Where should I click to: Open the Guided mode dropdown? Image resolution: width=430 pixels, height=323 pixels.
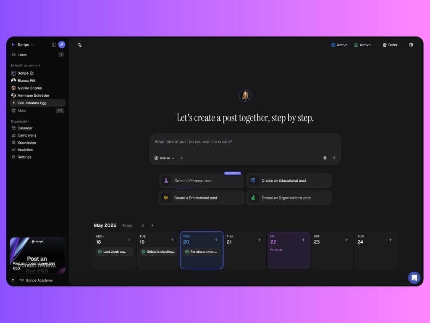[164, 158]
